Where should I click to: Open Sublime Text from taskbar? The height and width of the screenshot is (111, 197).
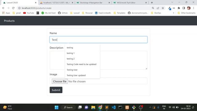107,107
